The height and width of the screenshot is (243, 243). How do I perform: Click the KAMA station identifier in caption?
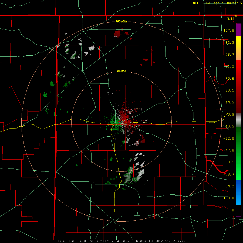[x=141, y=241]
